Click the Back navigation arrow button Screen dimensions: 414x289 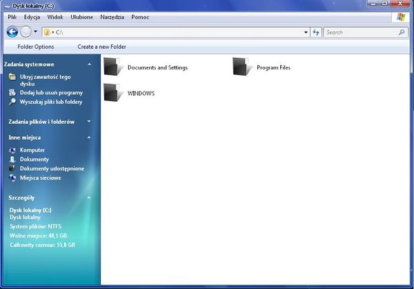point(12,32)
